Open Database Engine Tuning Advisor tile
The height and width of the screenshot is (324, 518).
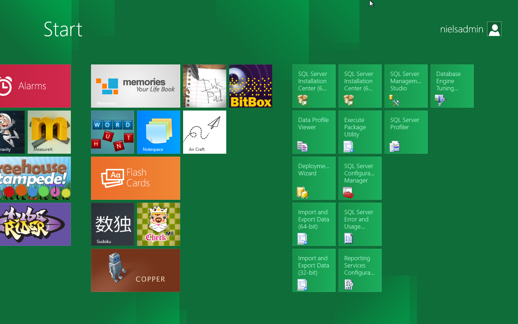[452, 86]
